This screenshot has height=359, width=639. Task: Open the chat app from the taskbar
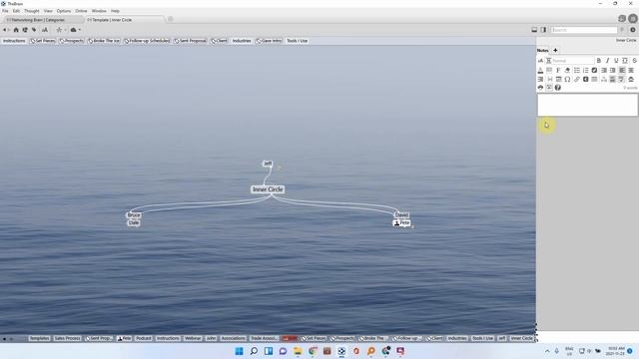coord(283,351)
